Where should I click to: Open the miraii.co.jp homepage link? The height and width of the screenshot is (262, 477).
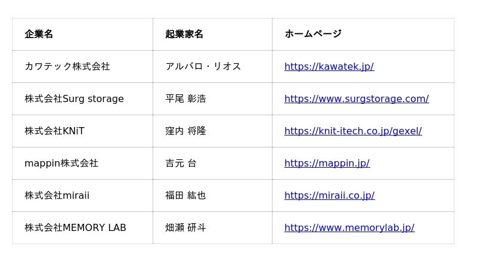pos(329,195)
